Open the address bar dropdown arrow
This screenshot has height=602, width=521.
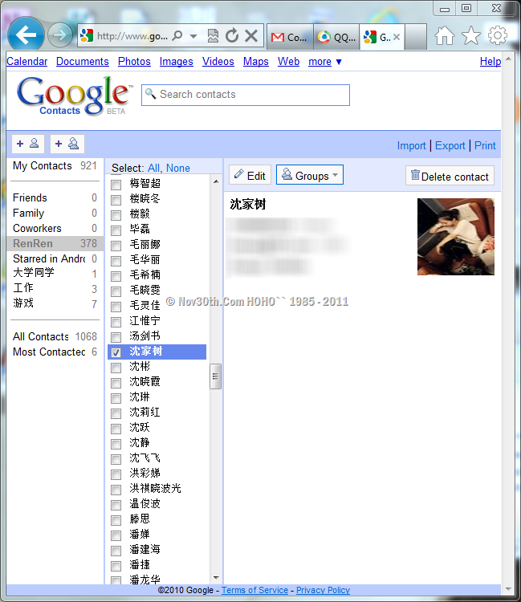(193, 36)
